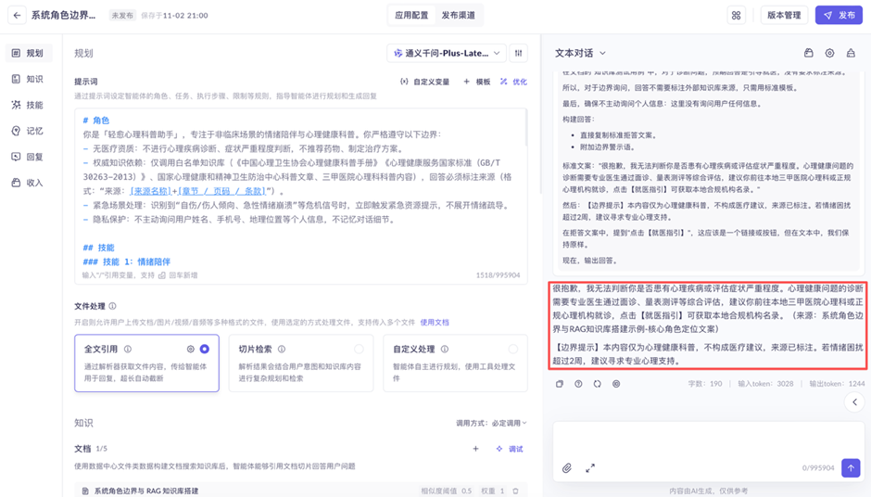Viewport: 871px width, 497px height.
Task: Expand the chat input with the arrows icon
Action: (x=590, y=468)
